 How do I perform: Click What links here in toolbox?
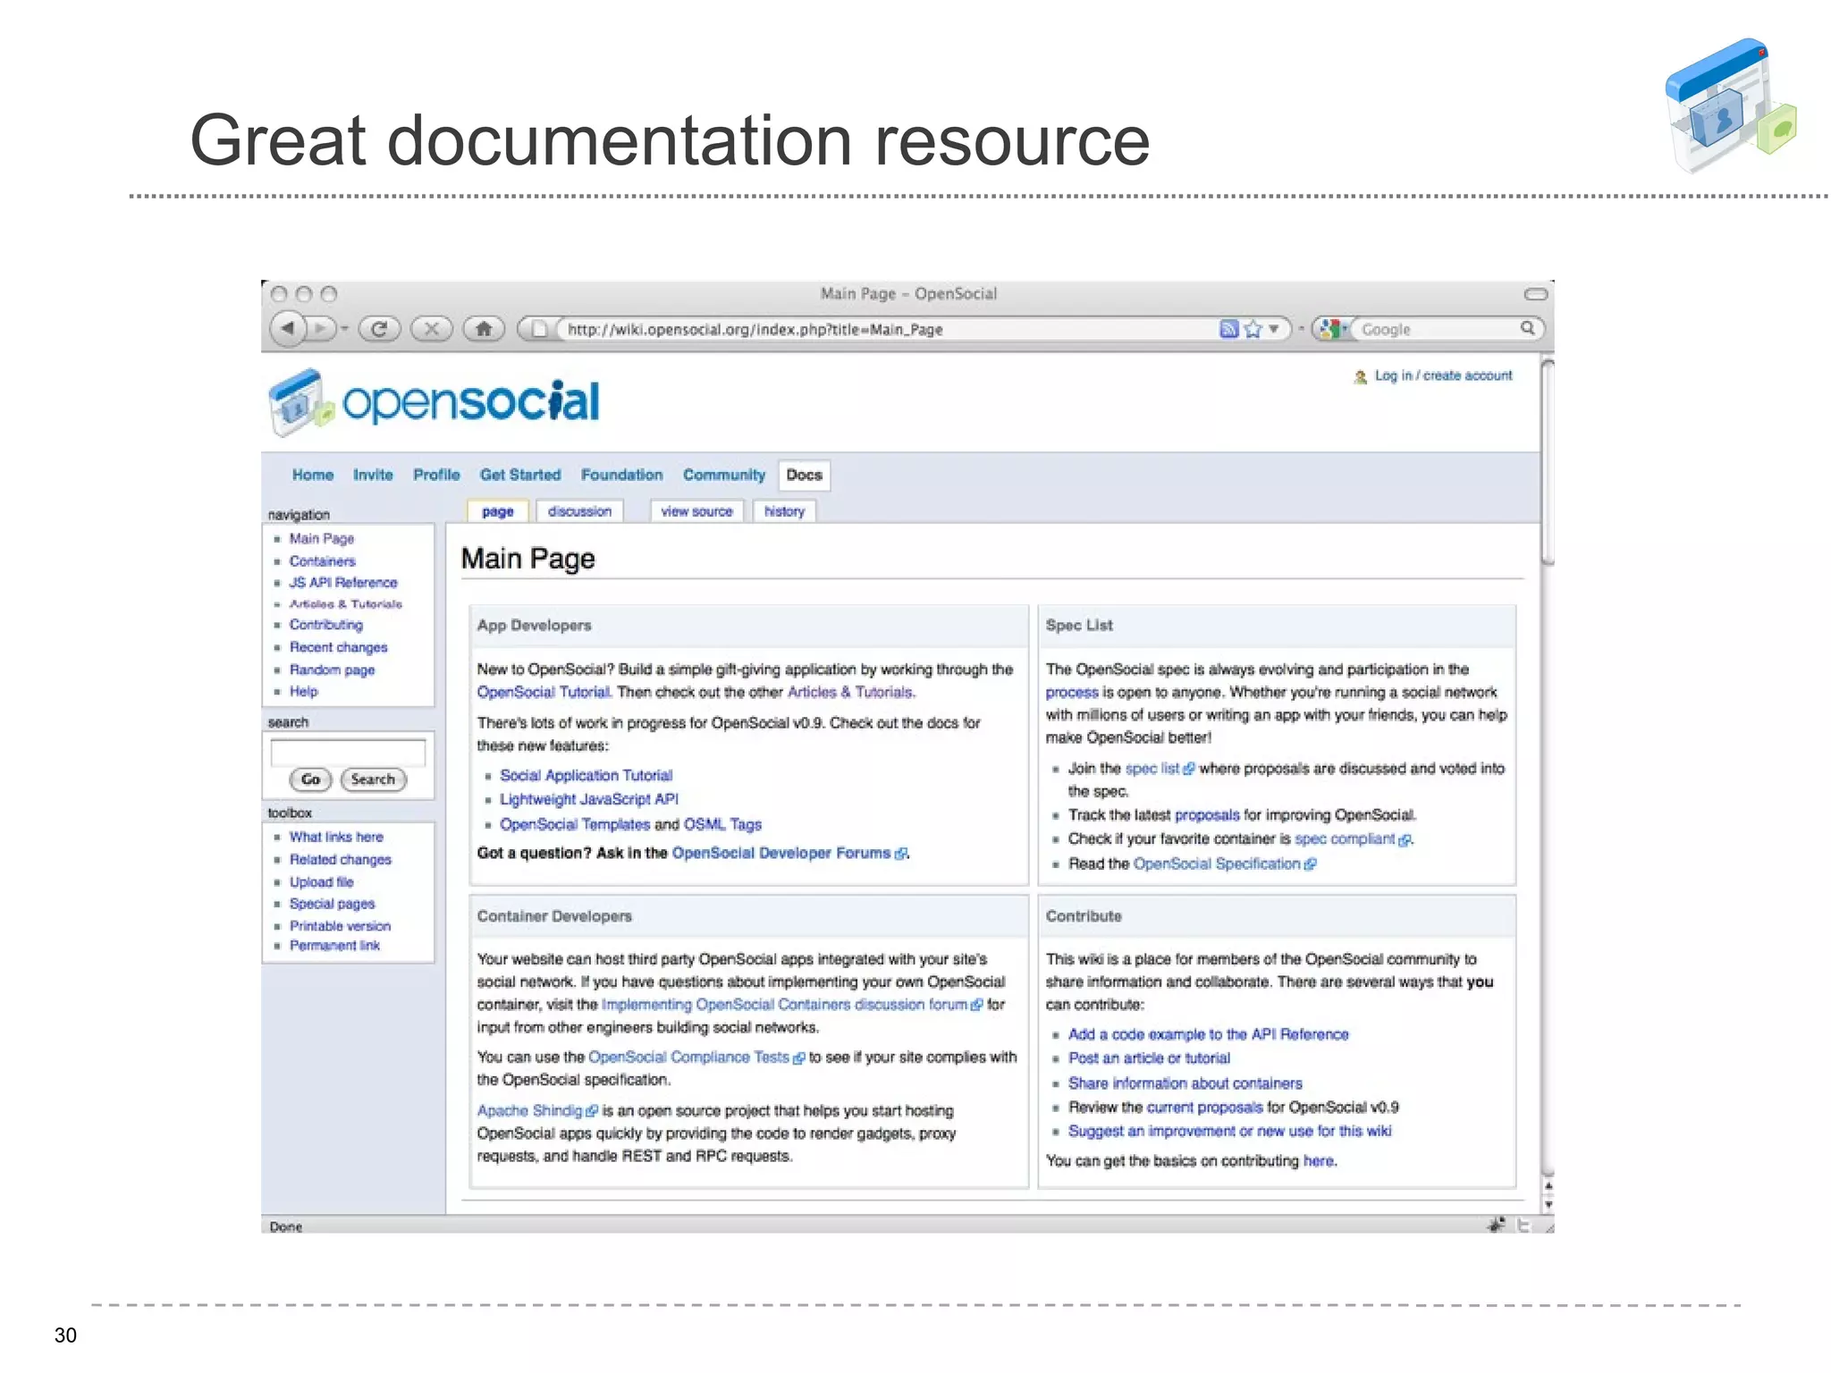(x=335, y=837)
